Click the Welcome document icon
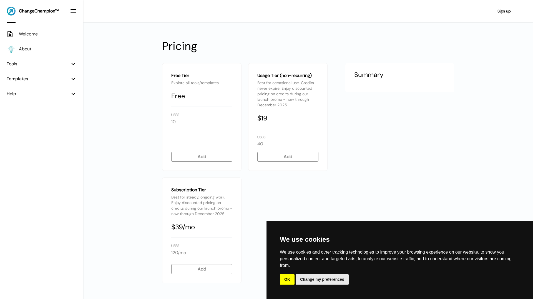533x299 pixels. pyautogui.click(x=10, y=34)
